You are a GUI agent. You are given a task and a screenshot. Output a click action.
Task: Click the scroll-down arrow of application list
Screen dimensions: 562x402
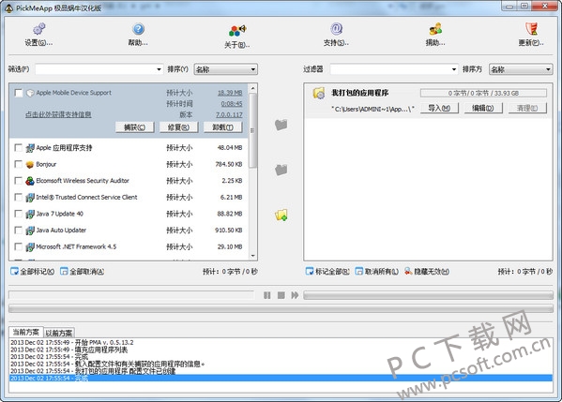pyautogui.click(x=252, y=256)
